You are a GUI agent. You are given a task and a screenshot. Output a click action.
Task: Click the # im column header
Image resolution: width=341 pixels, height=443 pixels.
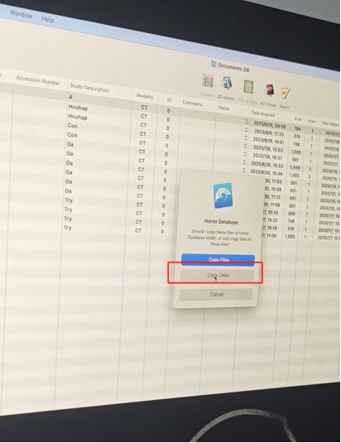point(297,119)
